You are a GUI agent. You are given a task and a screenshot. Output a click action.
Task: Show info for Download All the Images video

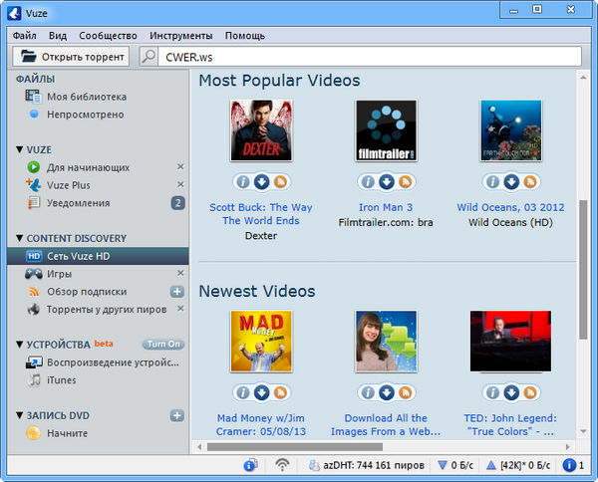[368, 392]
